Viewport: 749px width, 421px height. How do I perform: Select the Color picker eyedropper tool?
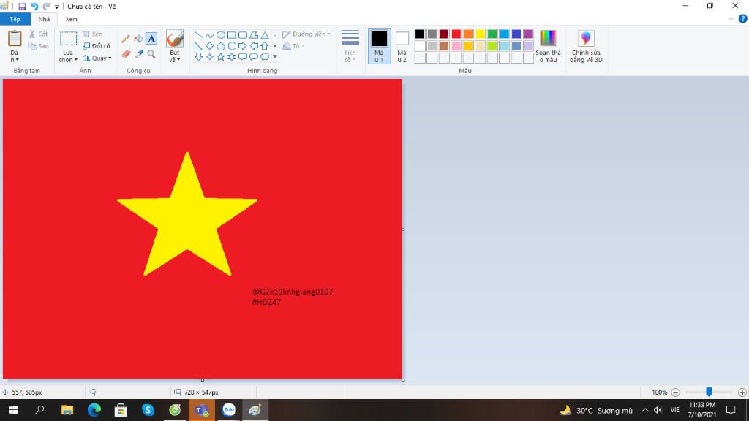pyautogui.click(x=138, y=54)
